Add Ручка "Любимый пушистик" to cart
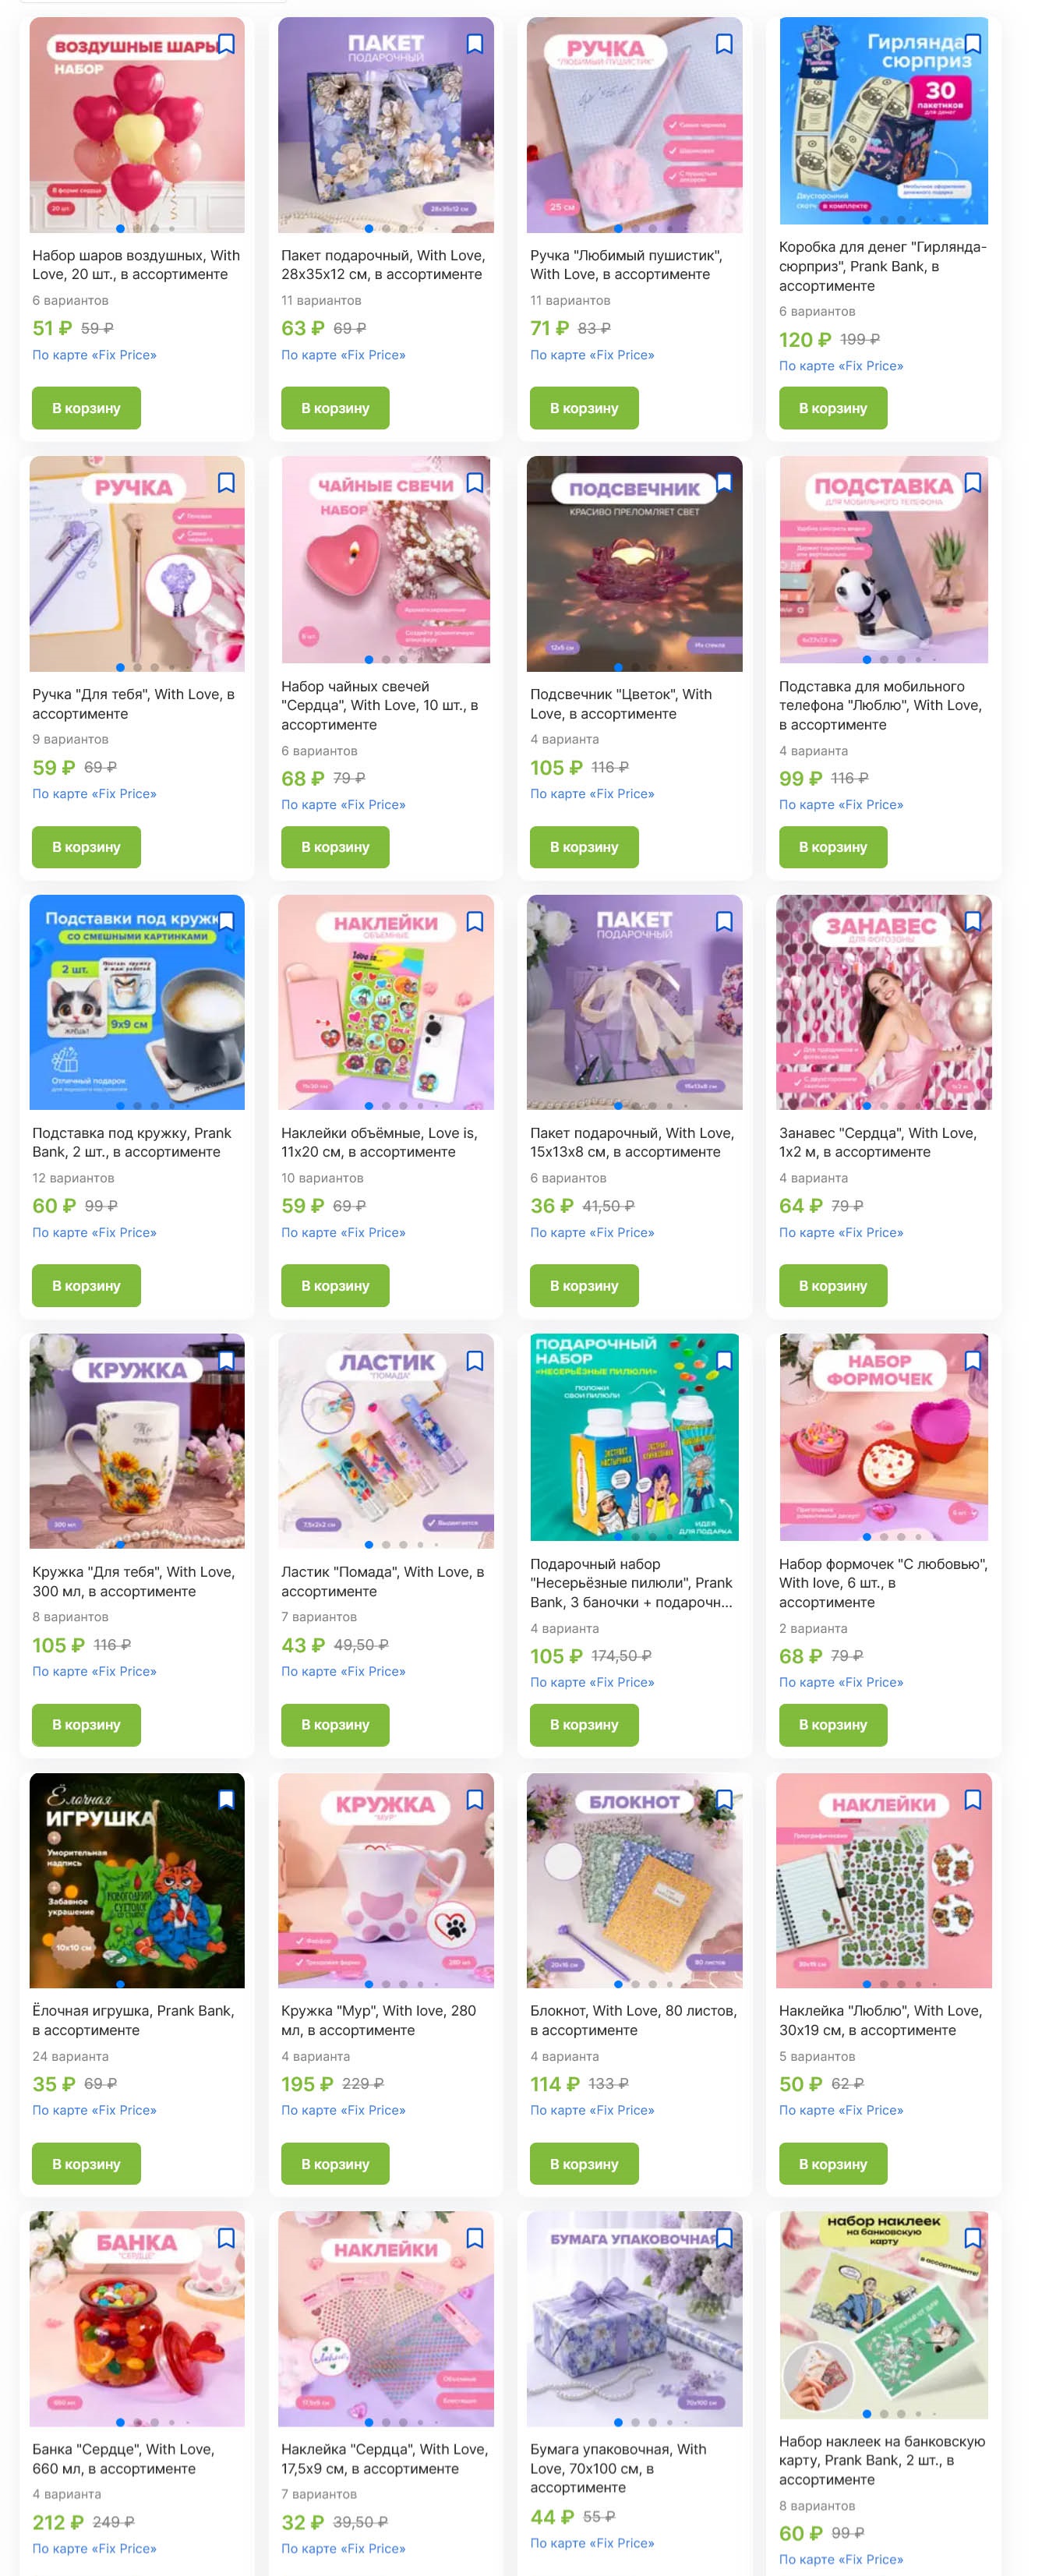This screenshot has height=2576, width=1049. pos(584,408)
